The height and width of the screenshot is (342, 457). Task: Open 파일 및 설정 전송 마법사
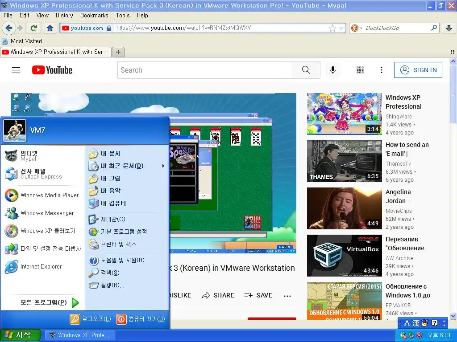(42, 248)
